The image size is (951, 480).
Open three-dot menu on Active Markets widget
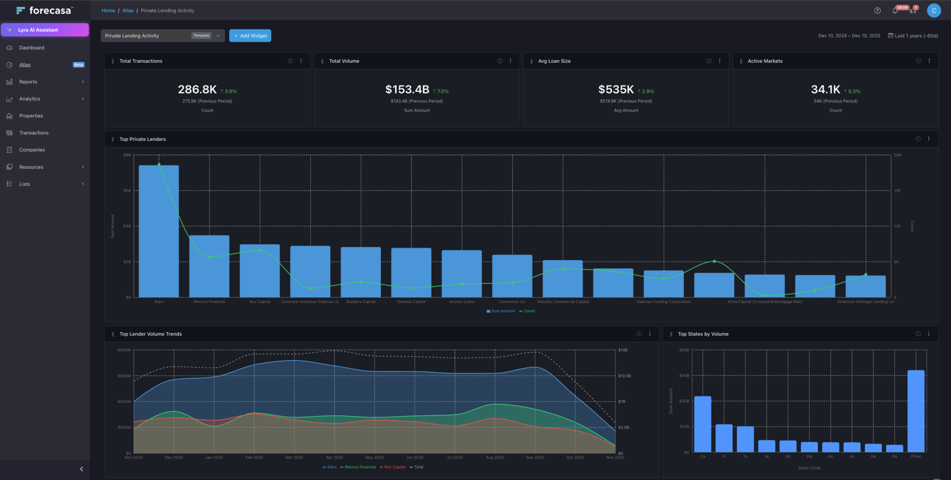[x=929, y=61]
